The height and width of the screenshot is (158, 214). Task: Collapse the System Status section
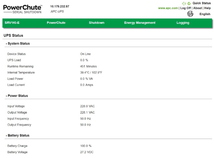click(18, 43)
